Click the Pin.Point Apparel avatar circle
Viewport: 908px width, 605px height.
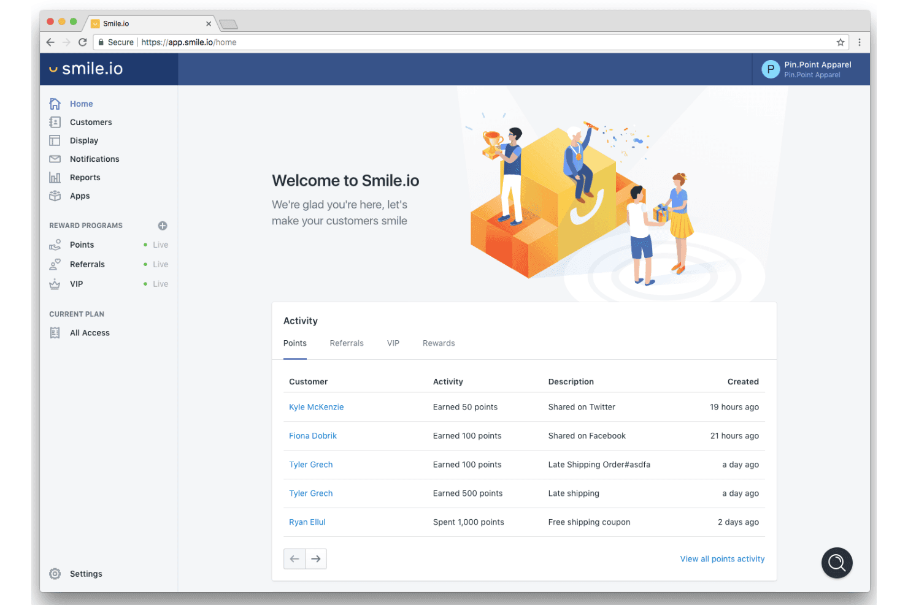coord(771,69)
